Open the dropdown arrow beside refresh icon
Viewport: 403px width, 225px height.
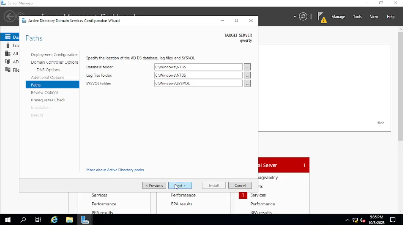(x=295, y=17)
